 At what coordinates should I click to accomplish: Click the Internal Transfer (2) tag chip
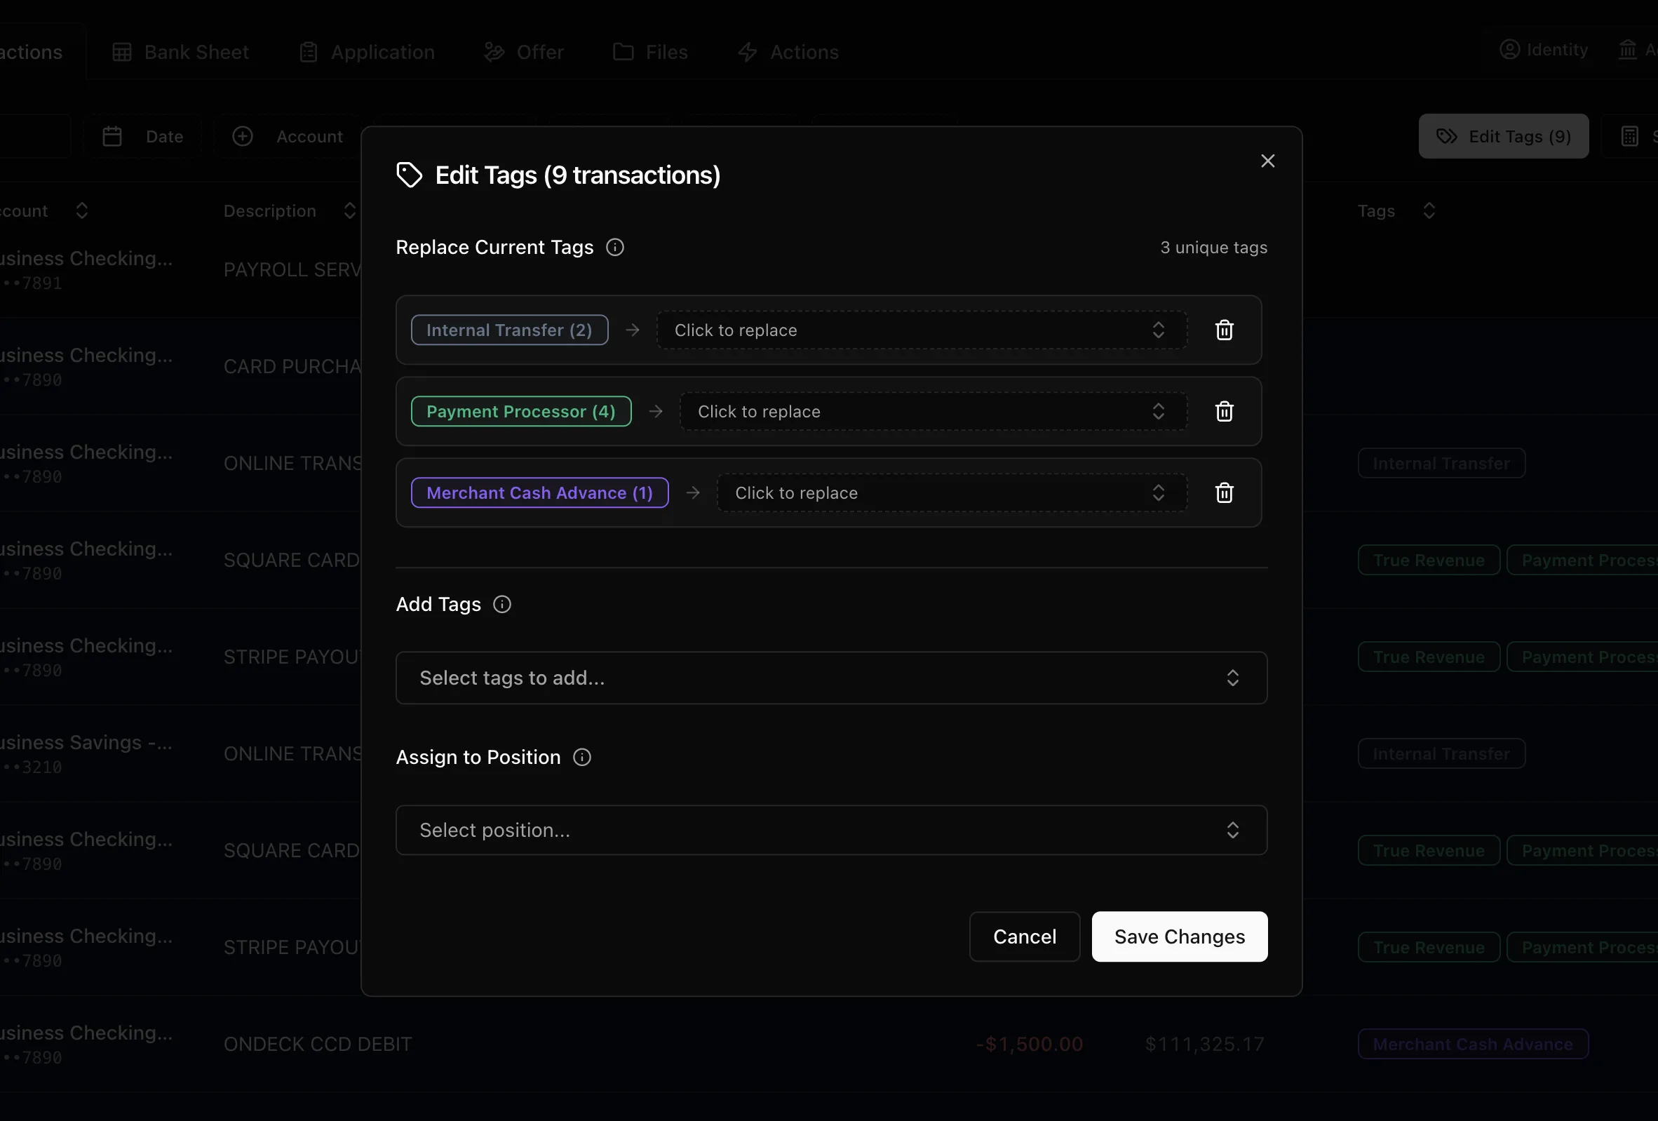pyautogui.click(x=509, y=330)
